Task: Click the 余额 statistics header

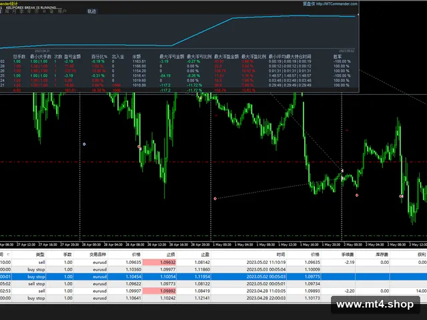Action: point(136,57)
